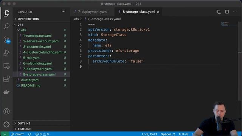
Task: Open editor more actions ellipsis
Action: [235, 12]
